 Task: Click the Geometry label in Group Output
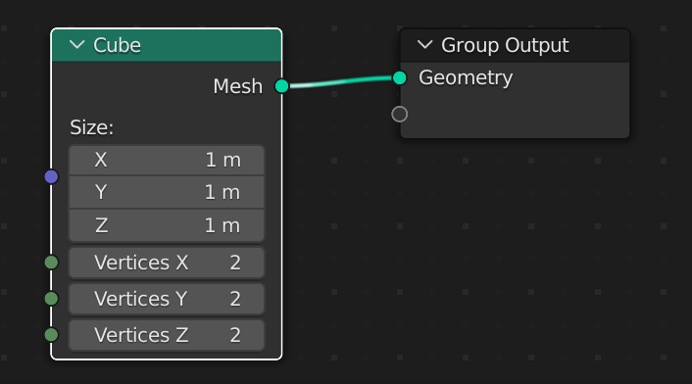click(466, 78)
